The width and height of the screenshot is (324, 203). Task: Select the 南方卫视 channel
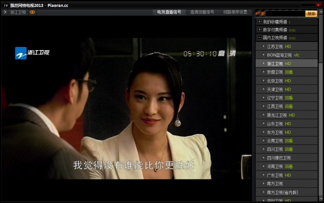(287, 184)
